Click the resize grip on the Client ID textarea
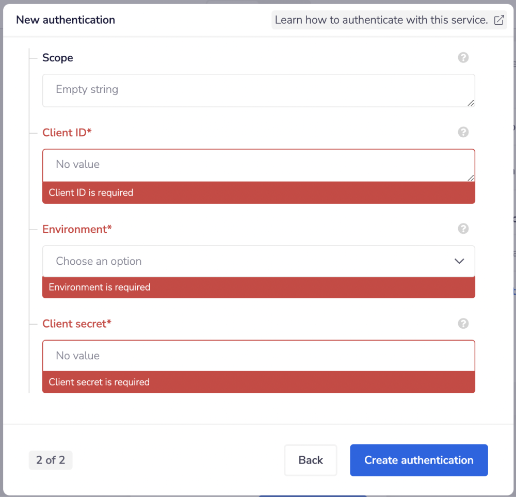This screenshot has height=497, width=516. (x=471, y=178)
